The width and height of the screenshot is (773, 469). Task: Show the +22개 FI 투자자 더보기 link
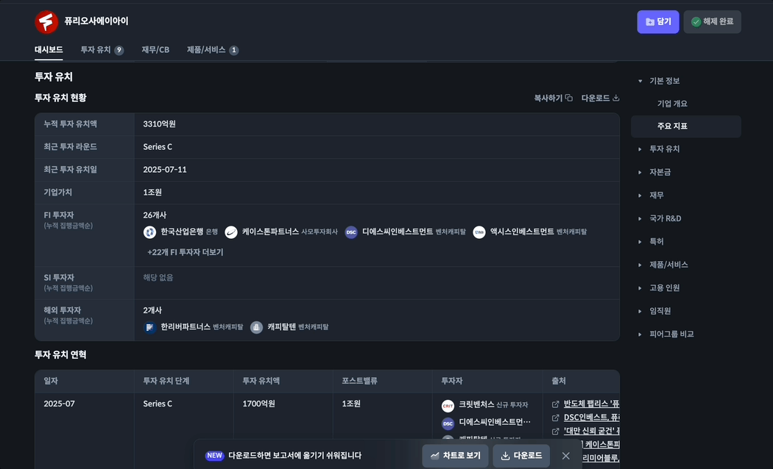185,252
